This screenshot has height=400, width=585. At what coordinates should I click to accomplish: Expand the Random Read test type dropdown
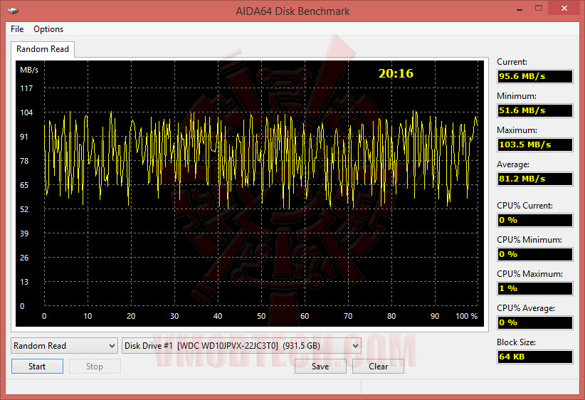coord(64,345)
